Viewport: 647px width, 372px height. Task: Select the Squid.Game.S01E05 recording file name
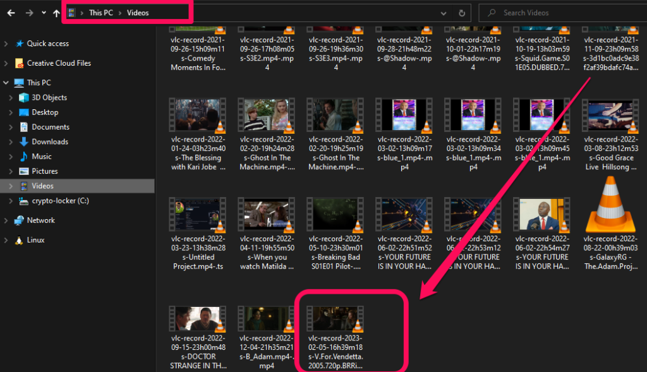click(x=542, y=54)
